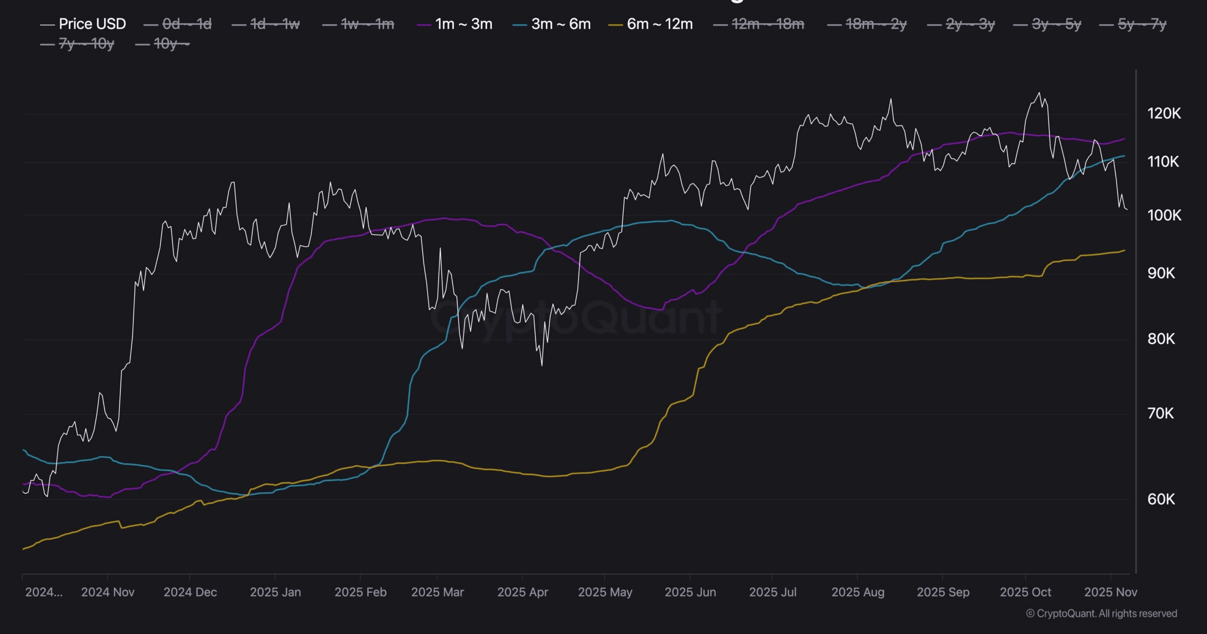Hide the 3m ~ 6m blue series

point(561,24)
